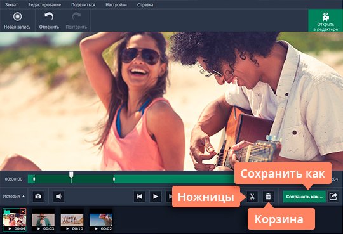Jump to start with the skip-back button

tap(139, 197)
